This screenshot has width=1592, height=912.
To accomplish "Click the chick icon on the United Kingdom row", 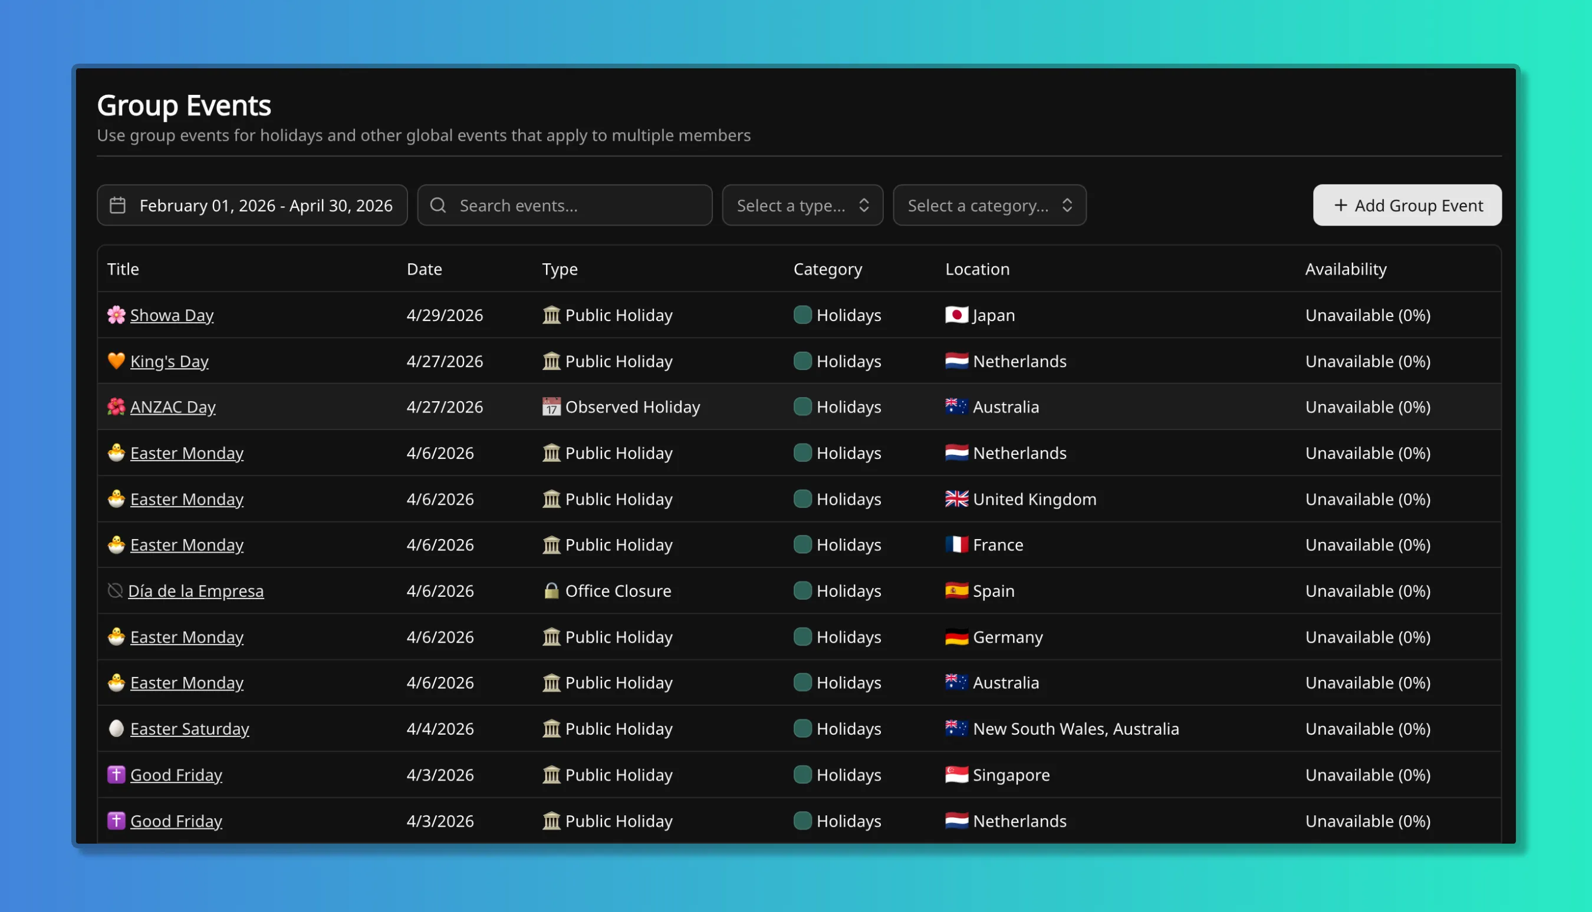I will [116, 499].
